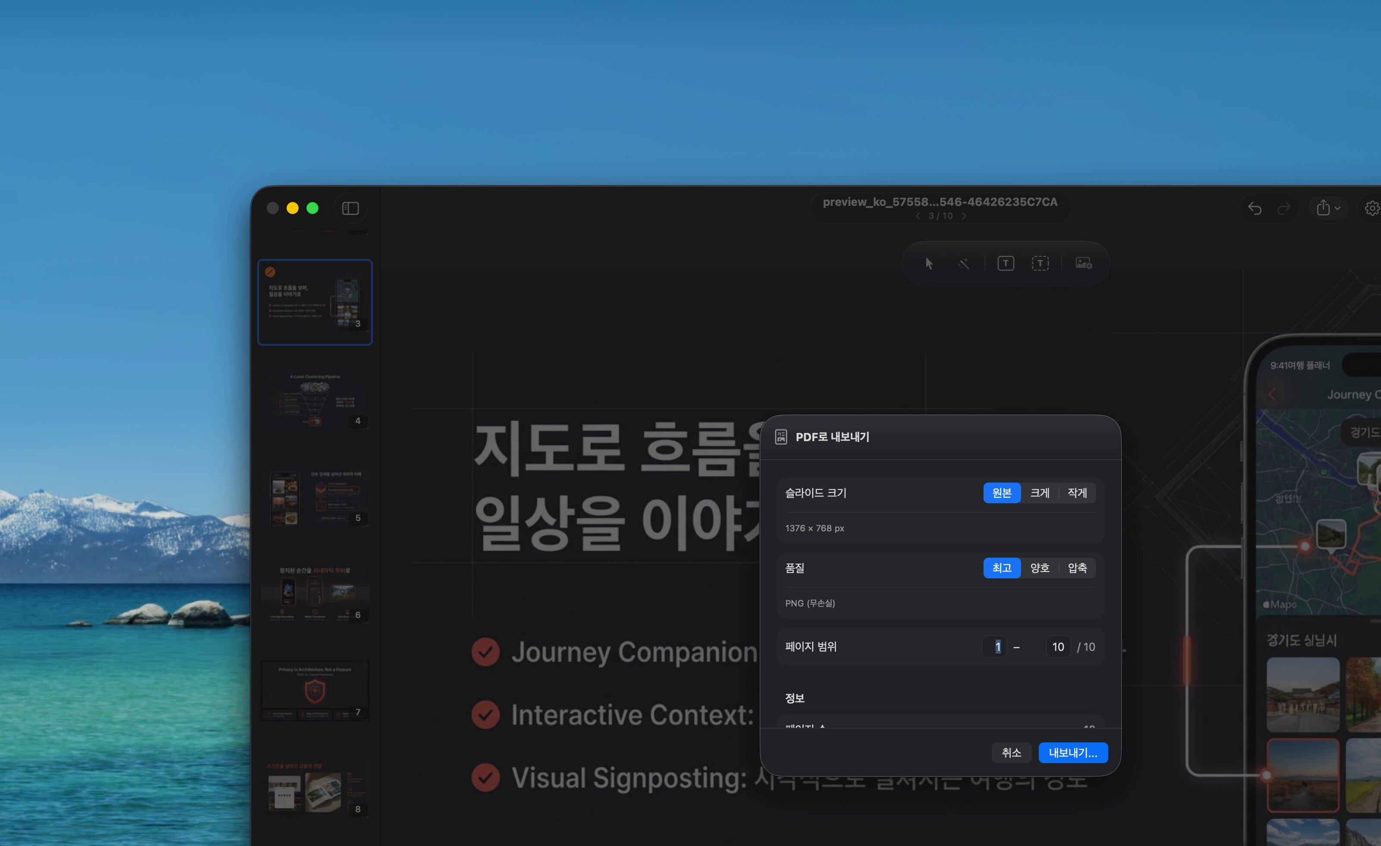Set quality to 압축
This screenshot has width=1381, height=846.
point(1077,568)
